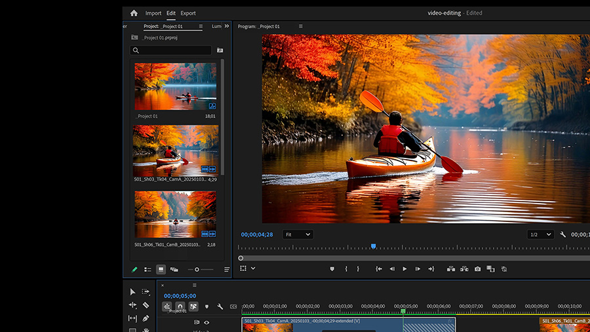Toggle Snap in the Timeline
The width and height of the screenshot is (590, 332).
coord(180,306)
